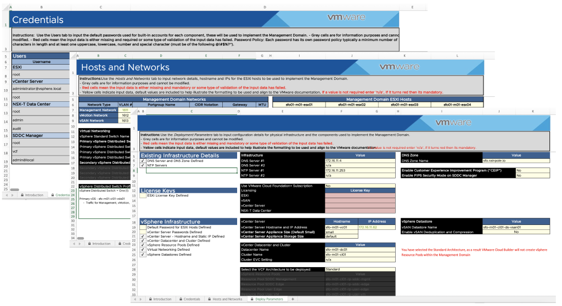
Task: Previous-sheet arrow in Credentials window
Action: tap(7, 195)
